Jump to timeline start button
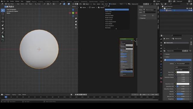The height and width of the screenshot is (109, 193). 76,94
